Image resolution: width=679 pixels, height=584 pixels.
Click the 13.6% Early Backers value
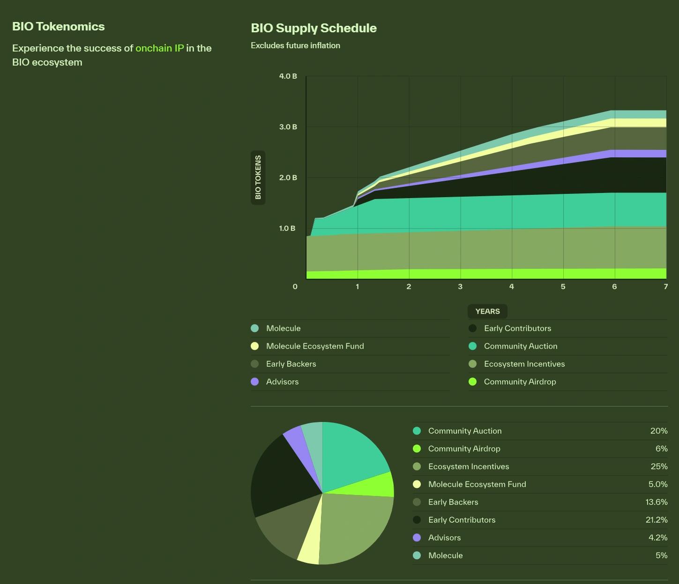click(x=657, y=502)
